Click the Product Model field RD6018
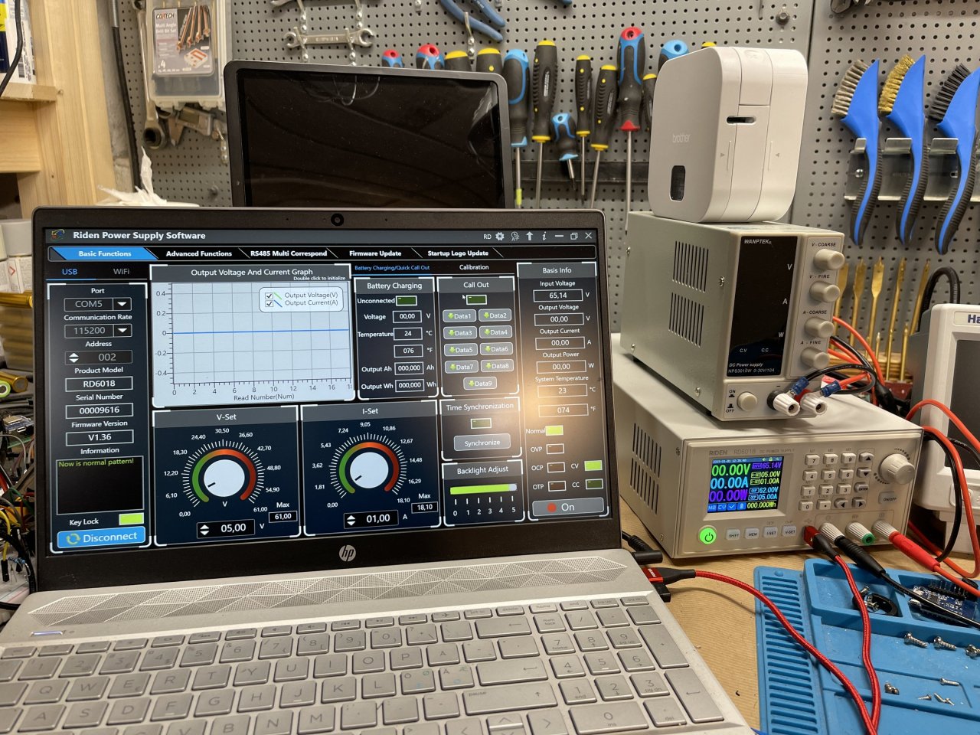The width and height of the screenshot is (980, 735). click(100, 384)
